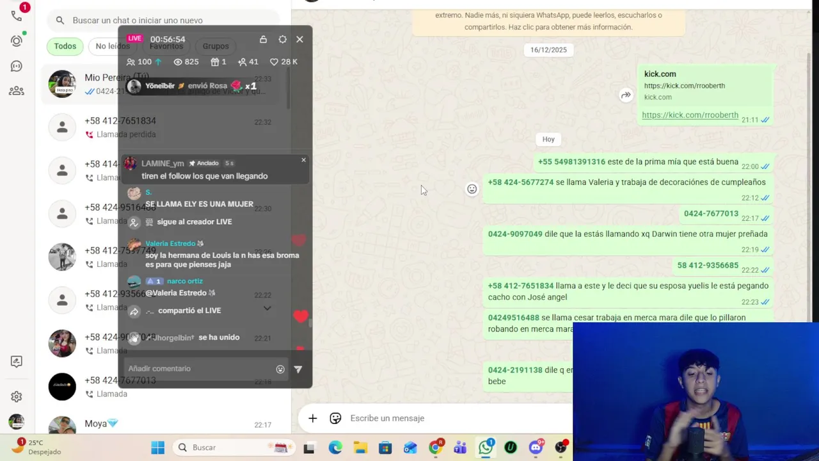Image resolution: width=819 pixels, height=461 pixels.
Task: Click the Hoy date label
Action: 548,139
